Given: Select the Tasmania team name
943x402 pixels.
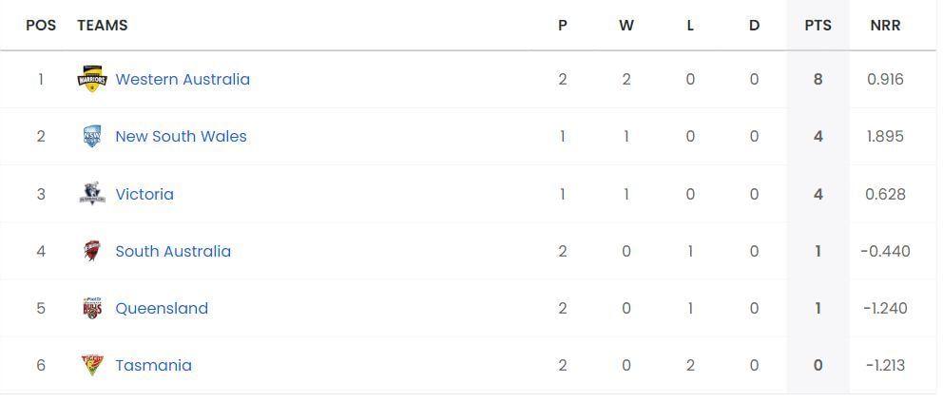Looking at the screenshot, I should (153, 365).
